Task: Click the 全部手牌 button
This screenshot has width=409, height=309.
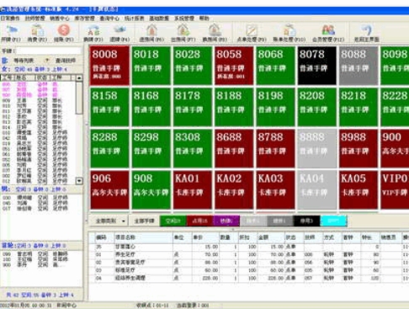Action: (x=144, y=221)
